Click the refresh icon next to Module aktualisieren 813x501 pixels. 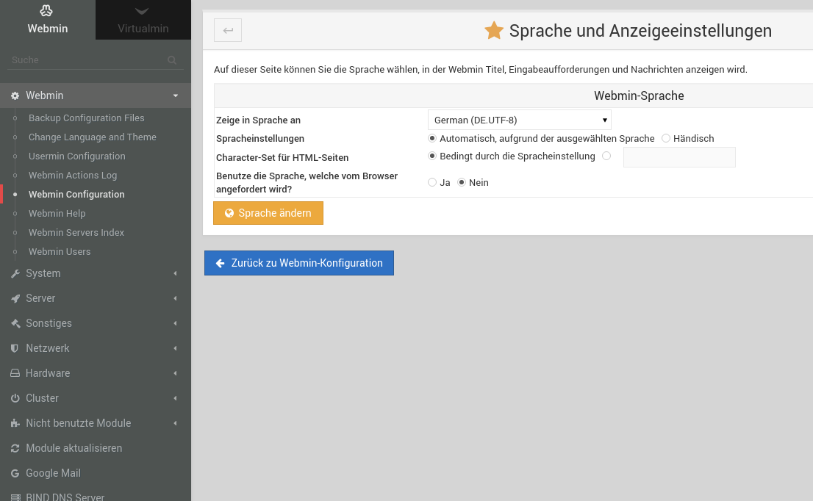15,448
